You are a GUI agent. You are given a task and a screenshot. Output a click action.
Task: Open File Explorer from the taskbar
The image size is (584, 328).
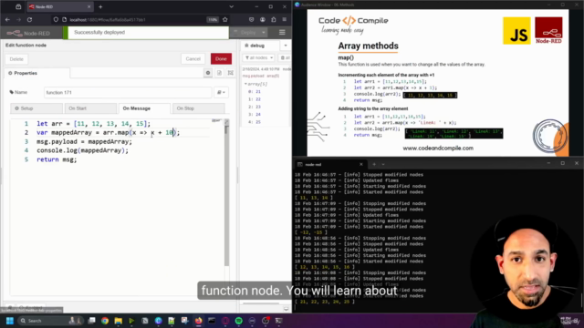[x=118, y=321]
